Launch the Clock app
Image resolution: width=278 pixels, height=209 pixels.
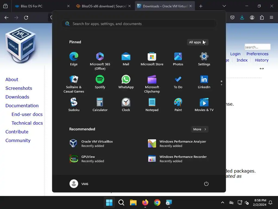pyautogui.click(x=126, y=104)
